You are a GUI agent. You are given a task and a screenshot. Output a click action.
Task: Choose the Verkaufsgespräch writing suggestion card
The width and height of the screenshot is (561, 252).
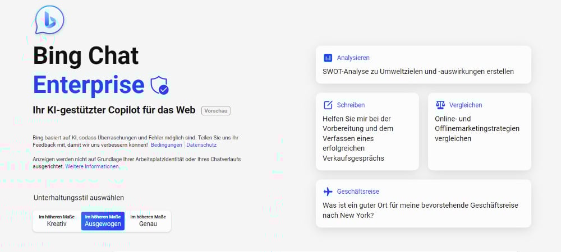[367, 132]
